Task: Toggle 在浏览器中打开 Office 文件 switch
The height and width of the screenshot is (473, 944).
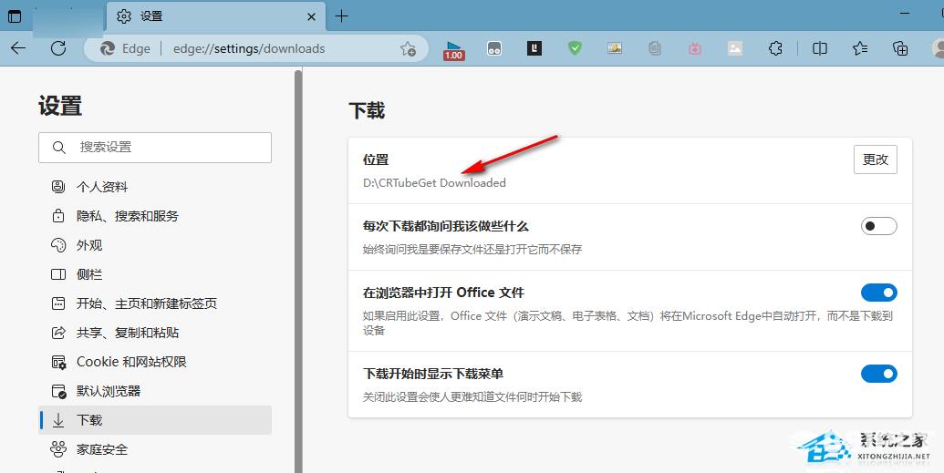Action: coord(879,293)
